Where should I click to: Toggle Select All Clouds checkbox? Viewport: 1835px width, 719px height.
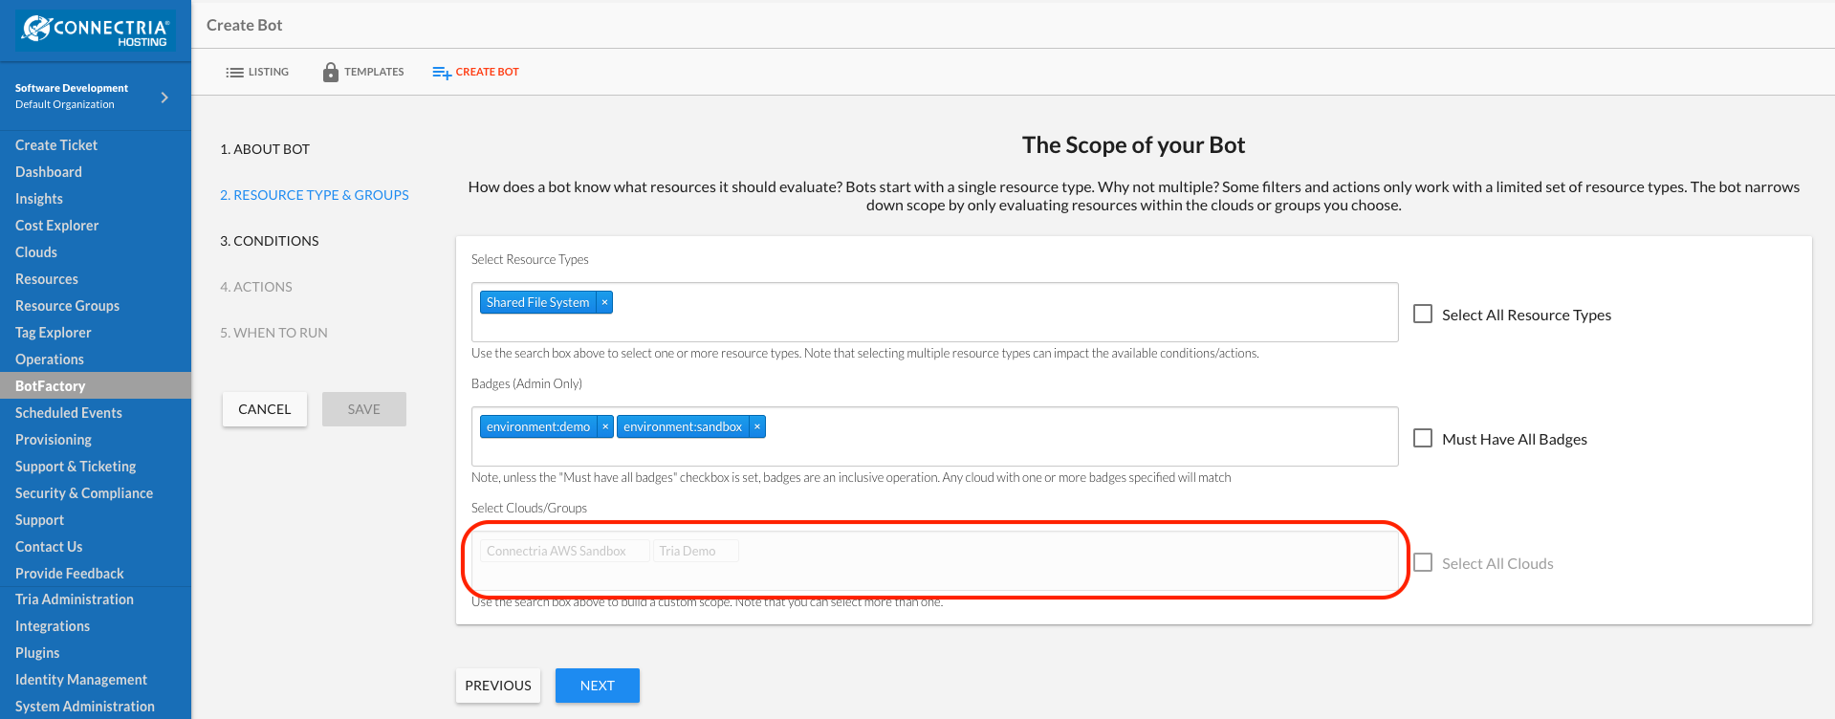(1423, 562)
